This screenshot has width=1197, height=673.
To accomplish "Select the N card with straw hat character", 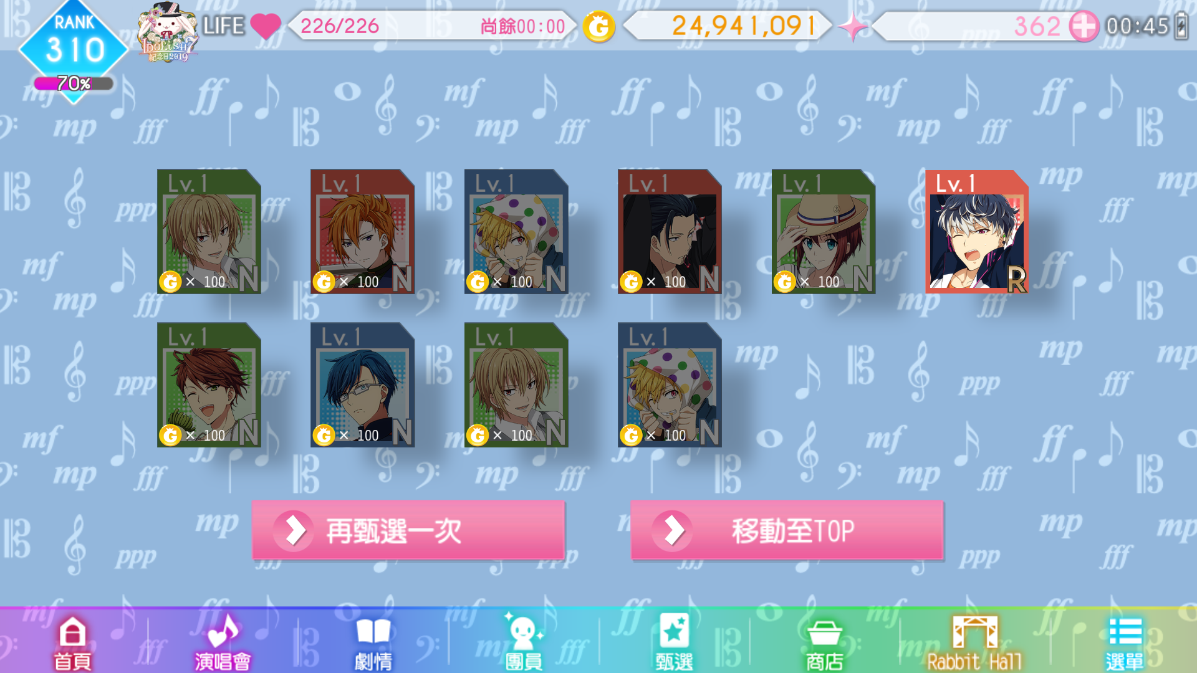I will (823, 232).
